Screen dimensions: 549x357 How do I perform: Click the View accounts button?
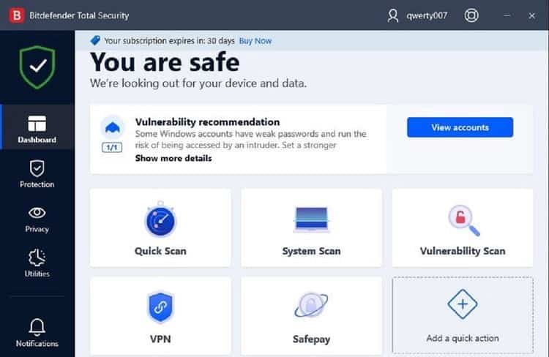coord(460,127)
